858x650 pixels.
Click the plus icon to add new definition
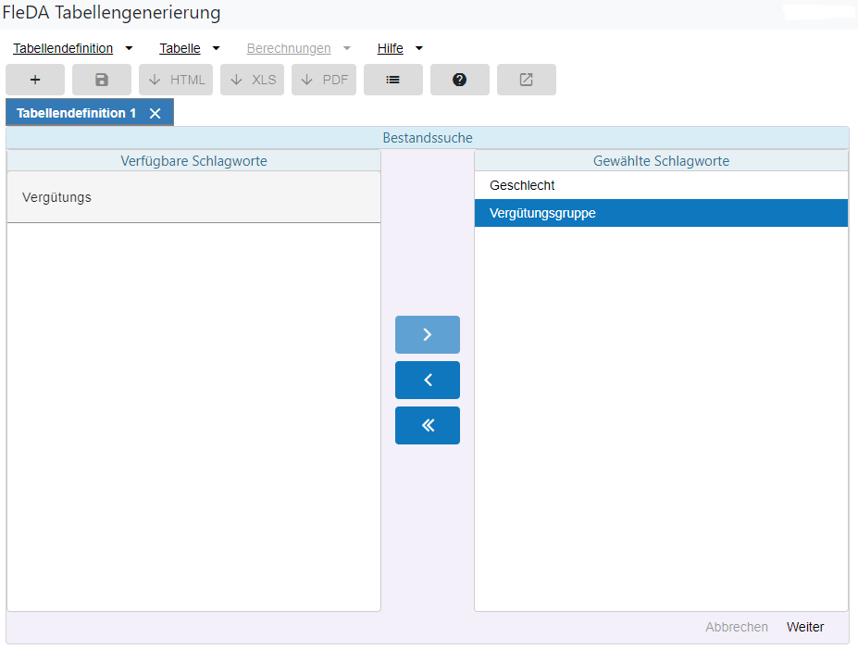pyautogui.click(x=35, y=80)
